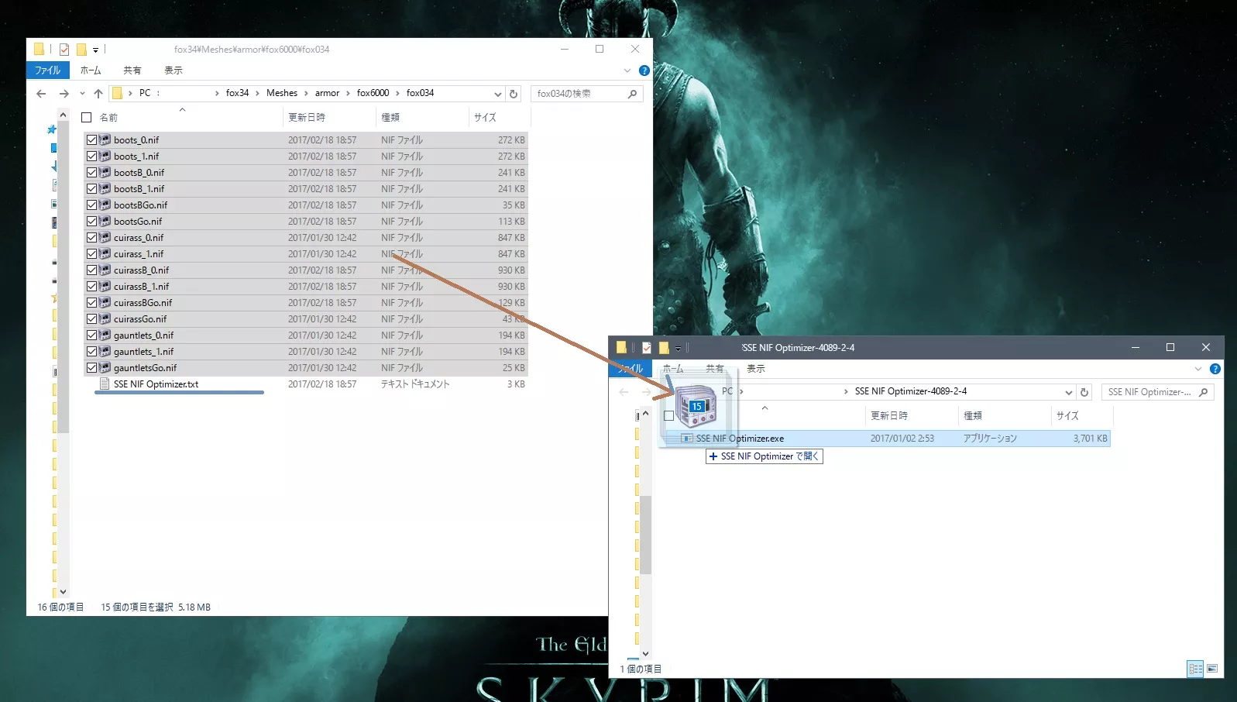Click Optimizer window navigation pane scrollbar
The width and height of the screenshot is (1237, 702).
point(646,534)
